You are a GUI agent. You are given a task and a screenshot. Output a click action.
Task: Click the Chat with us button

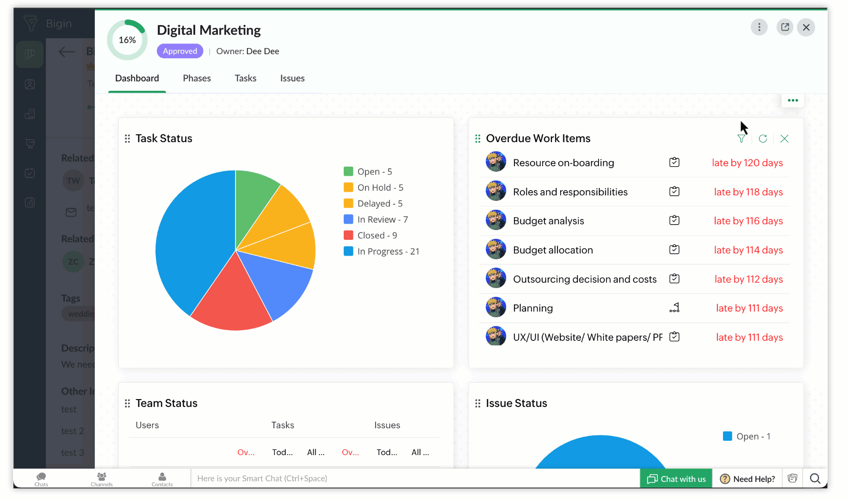676,479
